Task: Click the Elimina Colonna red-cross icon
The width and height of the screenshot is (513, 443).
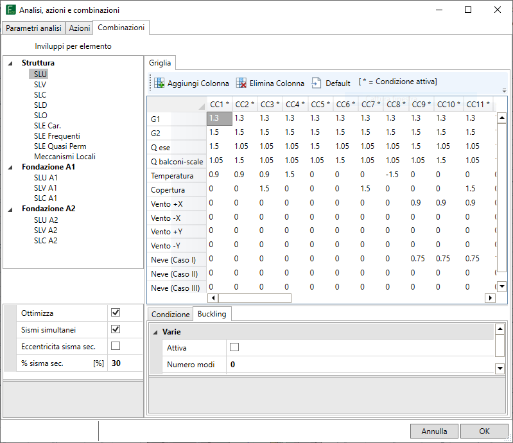Action: point(241,83)
